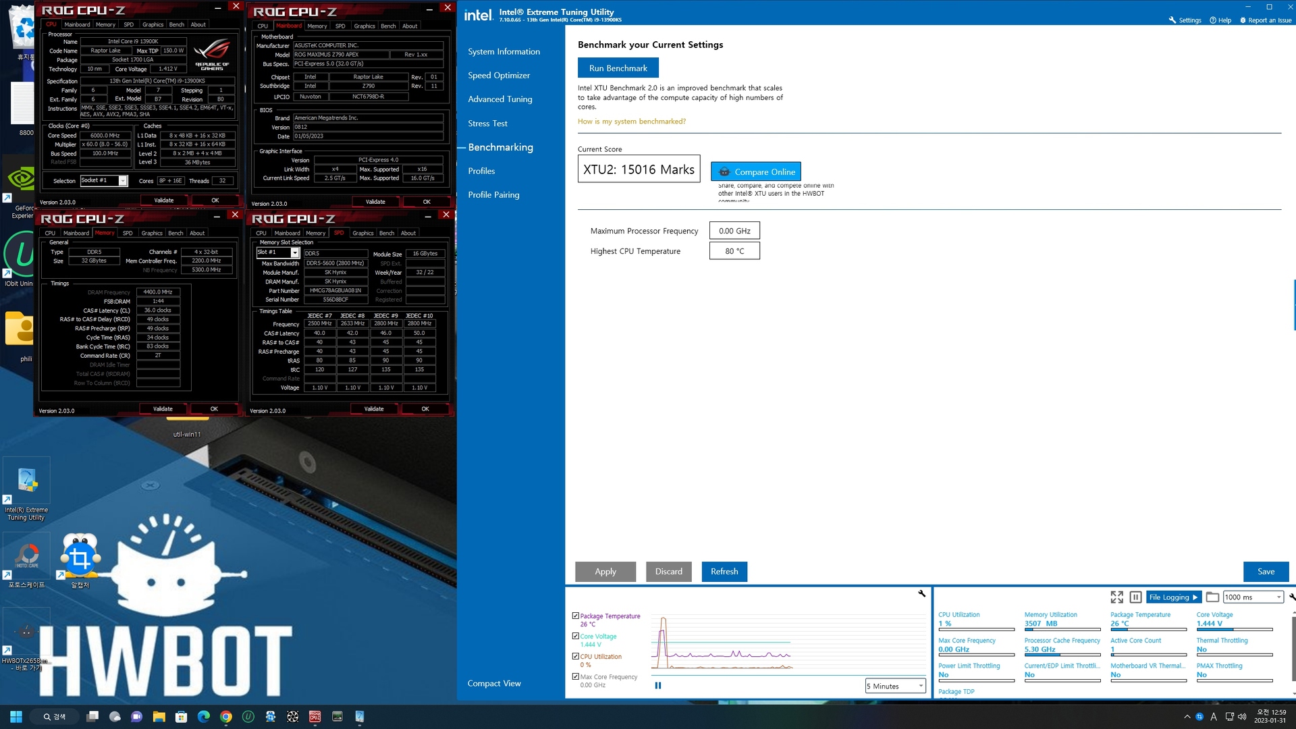Open the 알캡처 capture tool desktop icon
Screen dimensions: 1296x729
pos(80,560)
